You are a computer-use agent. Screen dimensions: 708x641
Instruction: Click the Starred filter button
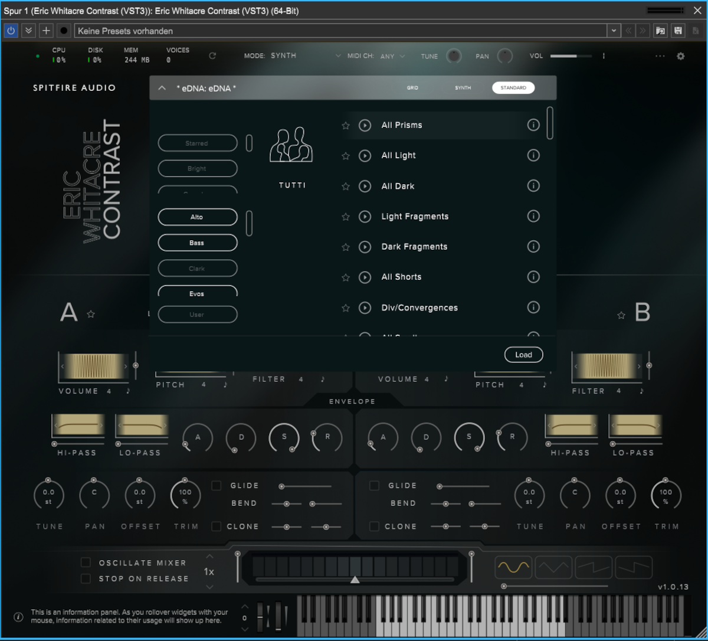click(198, 143)
